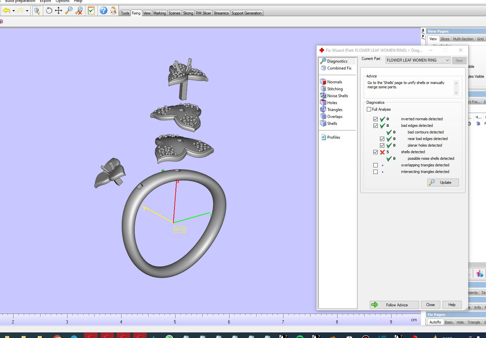Open Triangle tab in Fix Pages
Viewport: 486px width, 338px height.
pyautogui.click(x=473, y=322)
